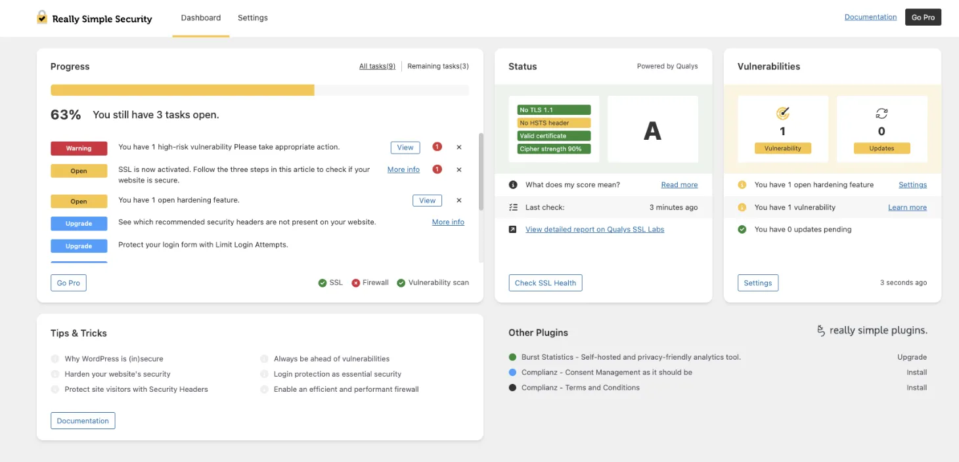Screen dimensions: 959x462
Task: Install Complianz Terms and Conditions plugin
Action: point(916,388)
